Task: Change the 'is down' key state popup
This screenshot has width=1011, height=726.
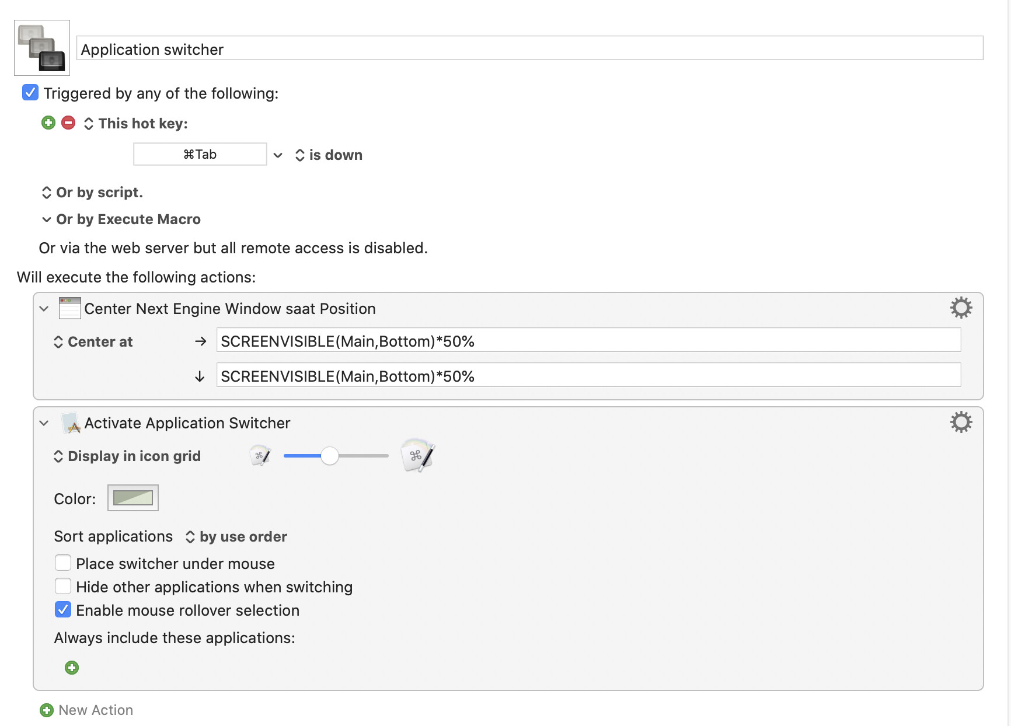Action: click(329, 155)
